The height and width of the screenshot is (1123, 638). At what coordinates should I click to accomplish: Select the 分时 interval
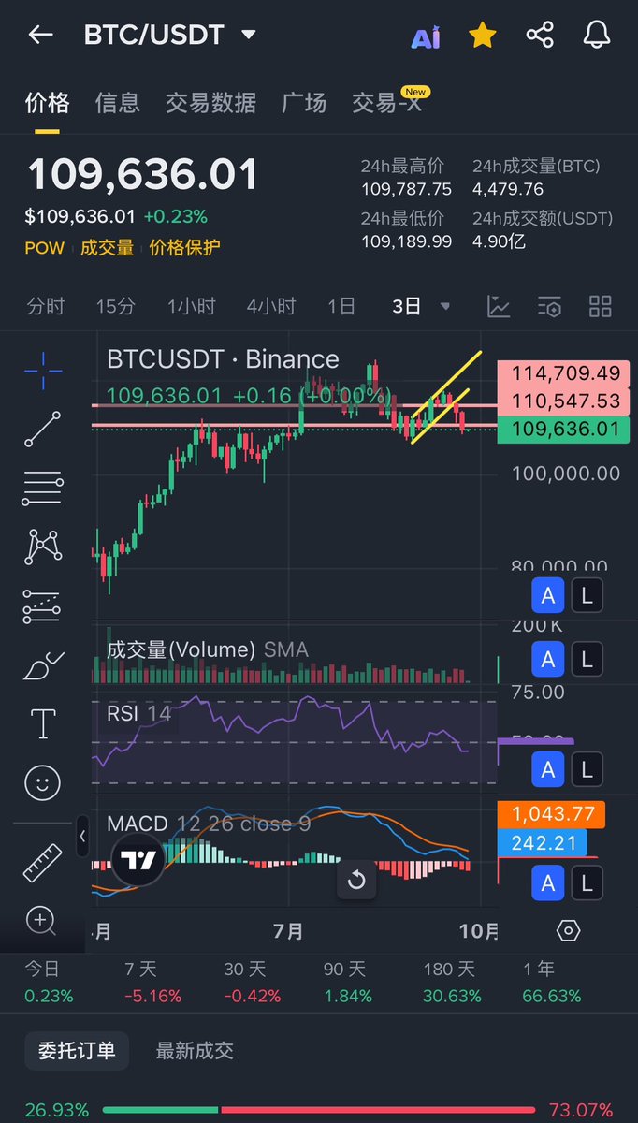pos(46,306)
